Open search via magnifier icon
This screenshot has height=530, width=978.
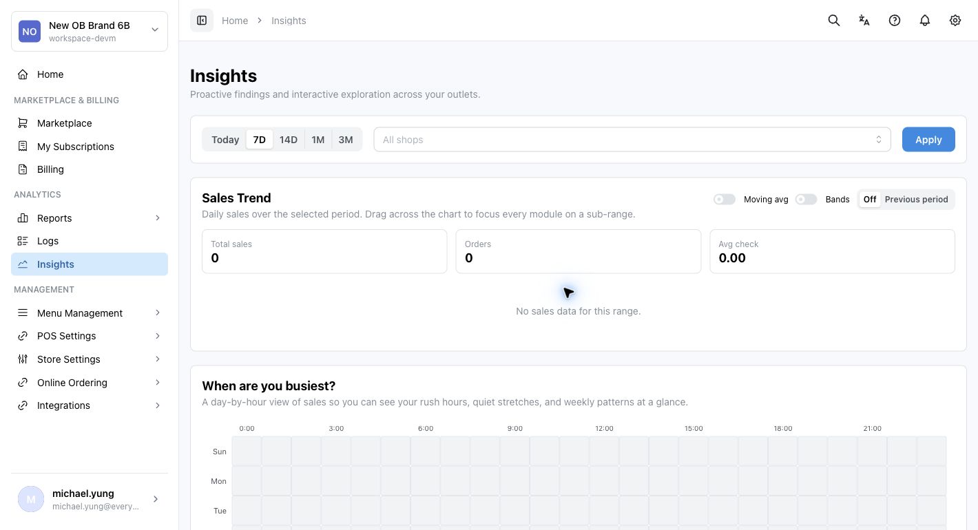[x=834, y=21]
